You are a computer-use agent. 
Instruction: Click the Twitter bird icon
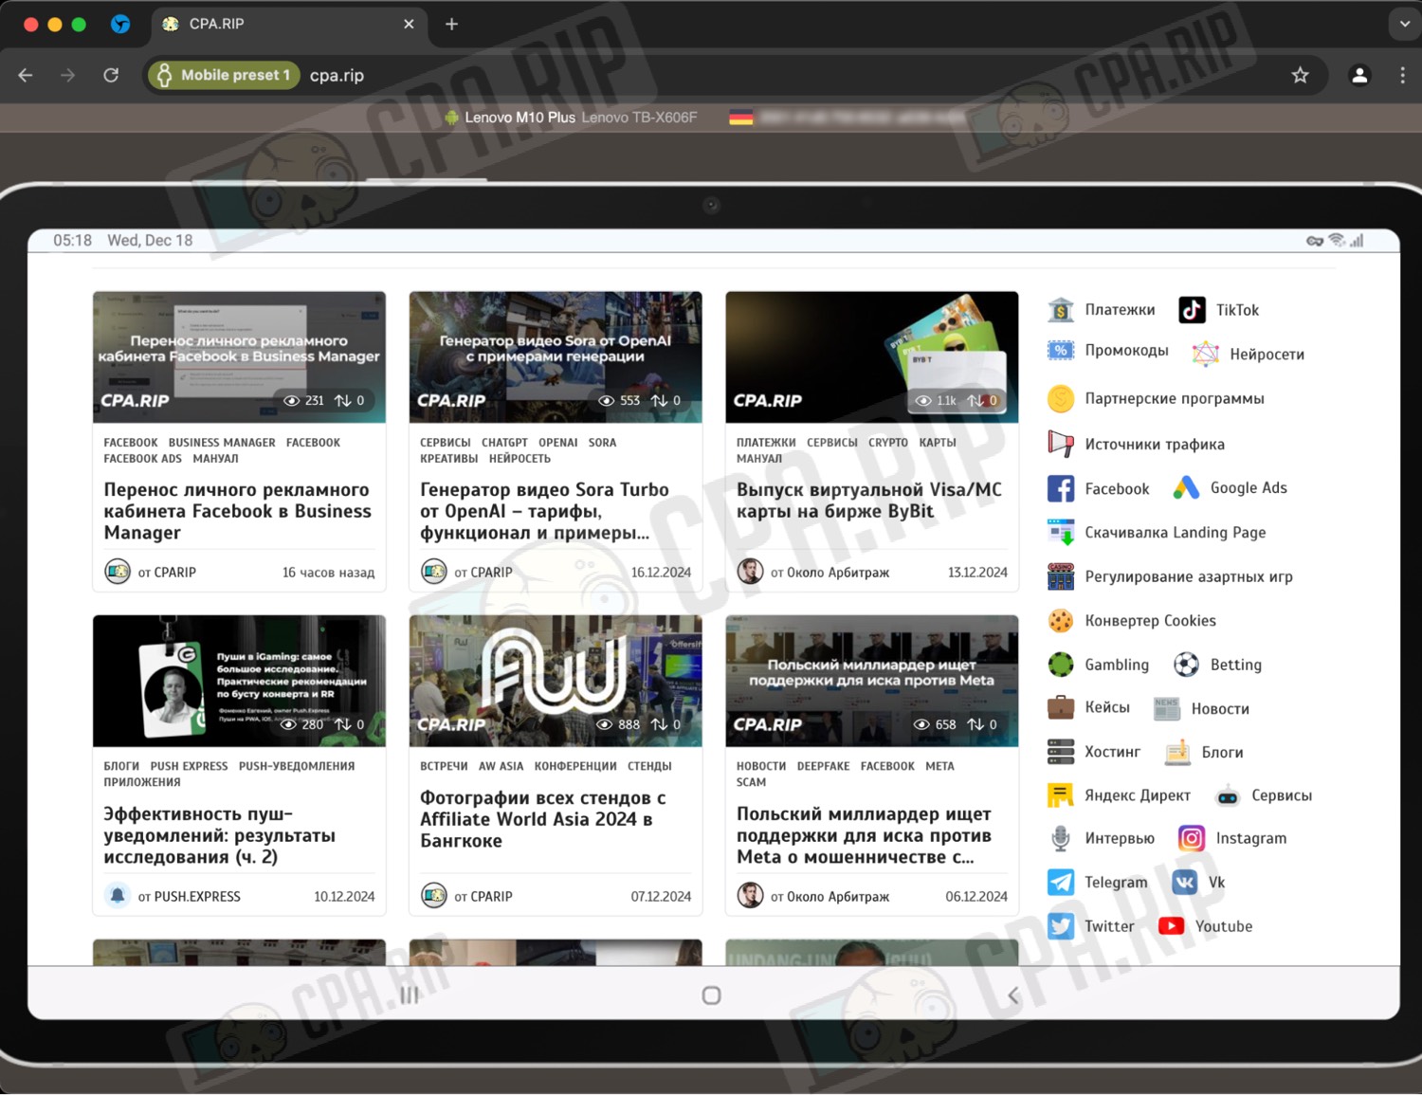point(1061,926)
